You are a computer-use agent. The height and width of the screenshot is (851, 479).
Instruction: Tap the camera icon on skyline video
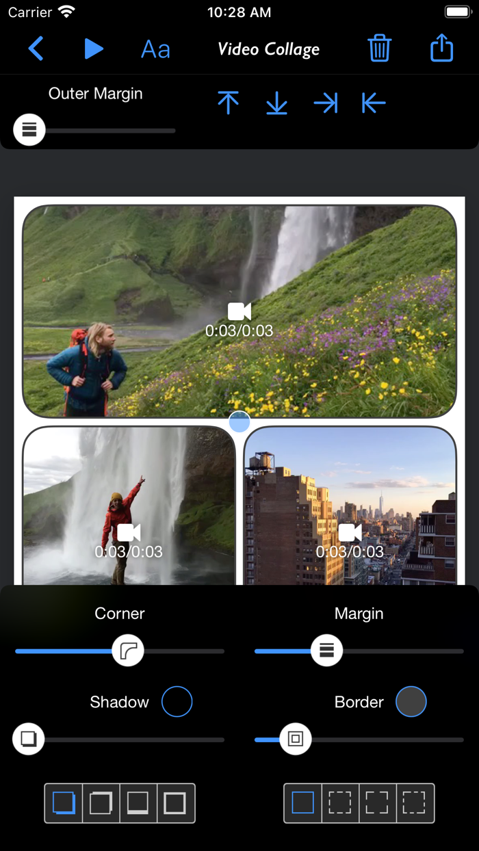[x=350, y=532]
